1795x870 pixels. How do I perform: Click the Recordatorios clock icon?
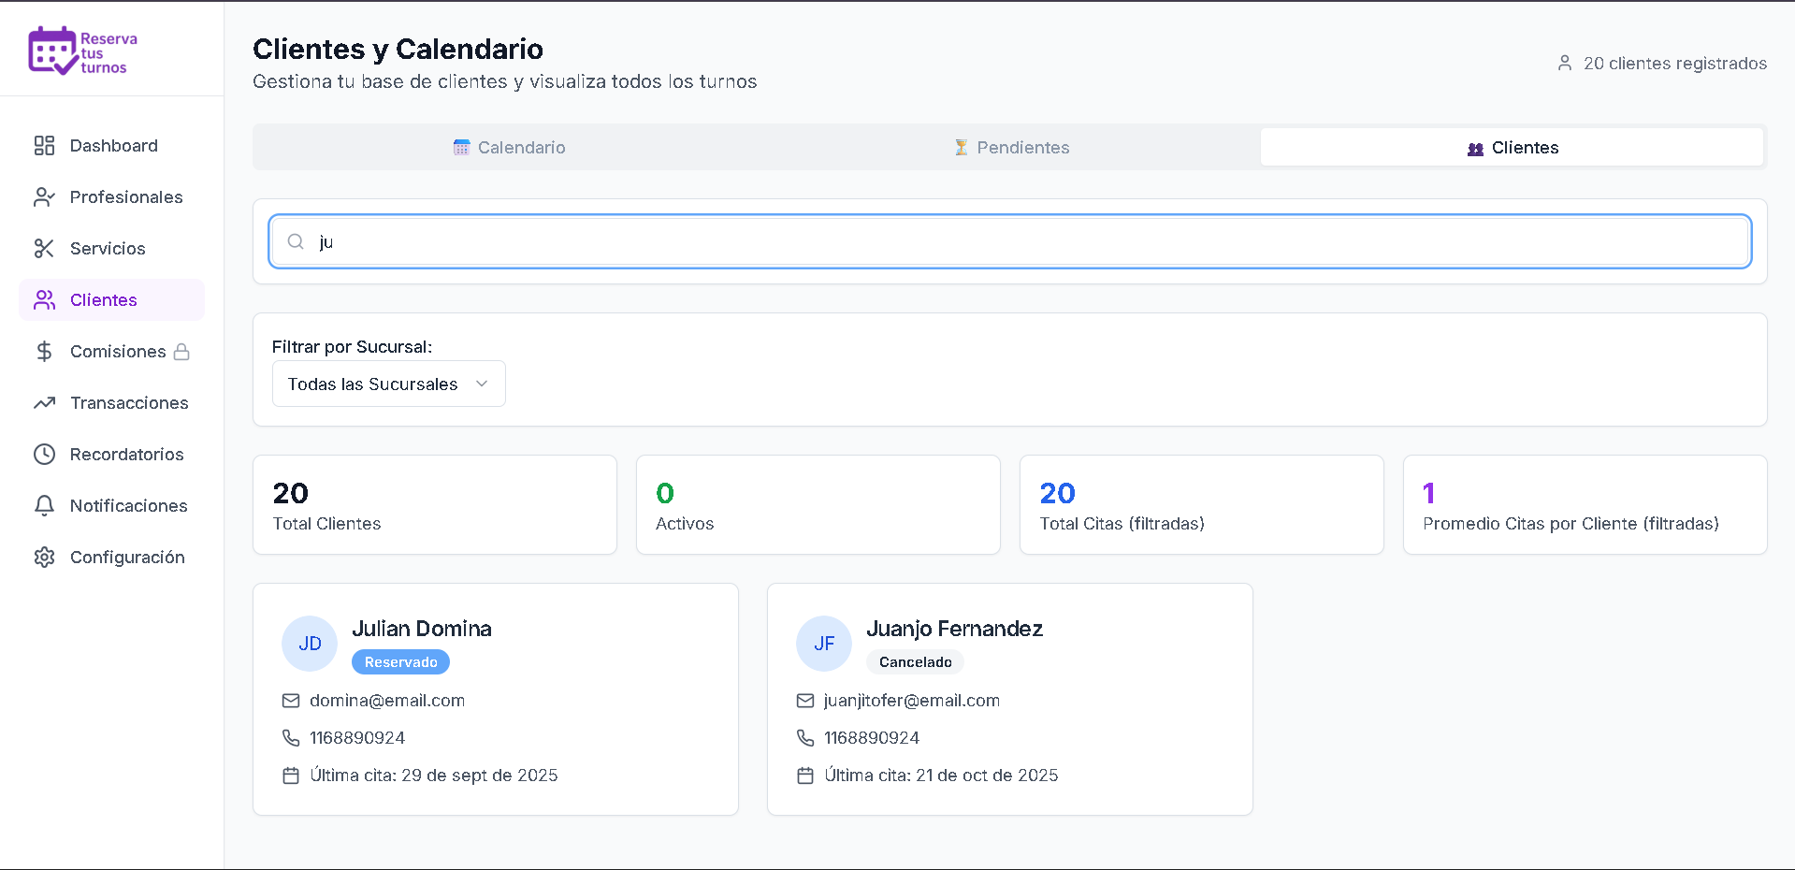[44, 454]
